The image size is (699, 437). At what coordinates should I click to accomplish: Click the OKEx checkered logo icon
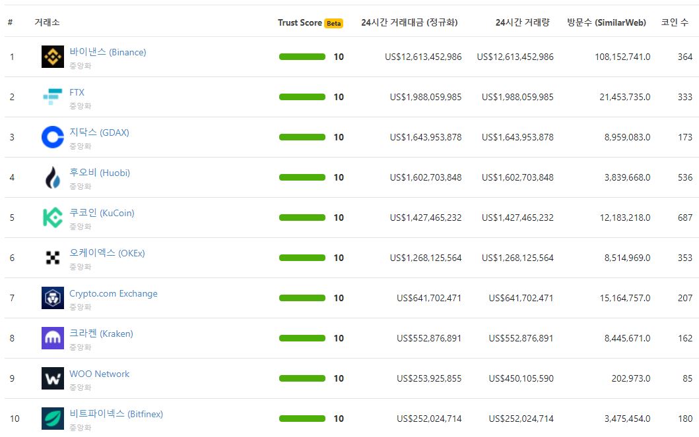coord(53,258)
